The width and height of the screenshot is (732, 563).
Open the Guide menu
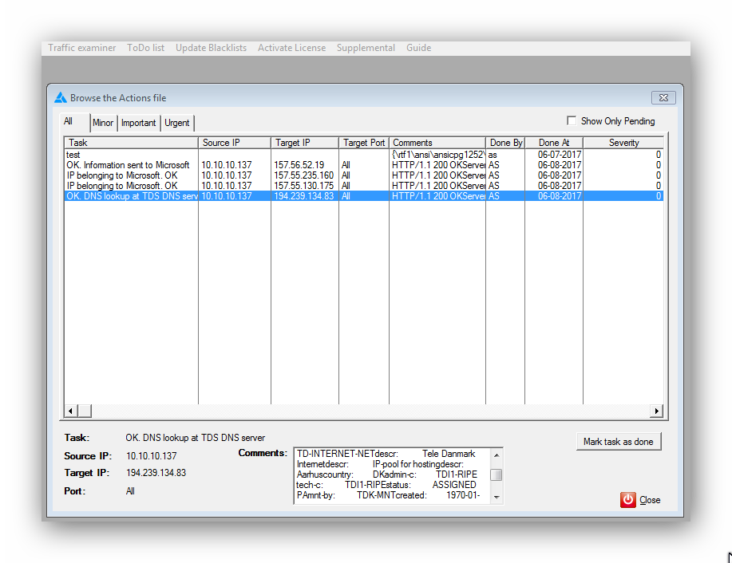419,48
